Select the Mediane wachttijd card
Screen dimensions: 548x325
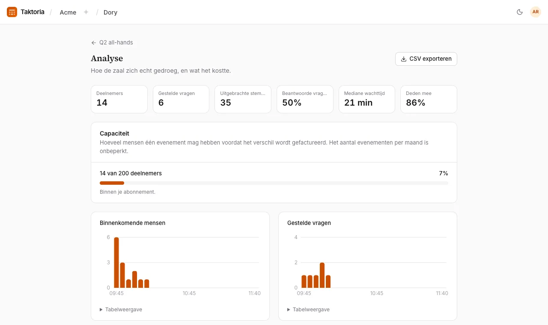pos(367,99)
